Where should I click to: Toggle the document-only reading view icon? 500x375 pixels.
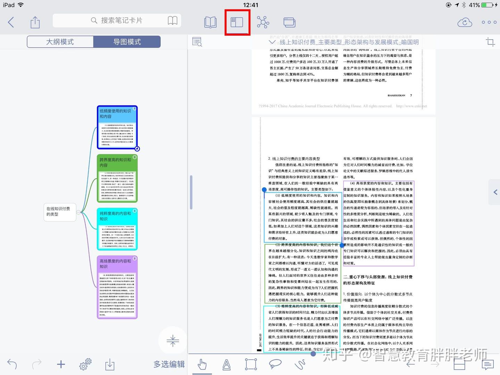[x=210, y=22]
